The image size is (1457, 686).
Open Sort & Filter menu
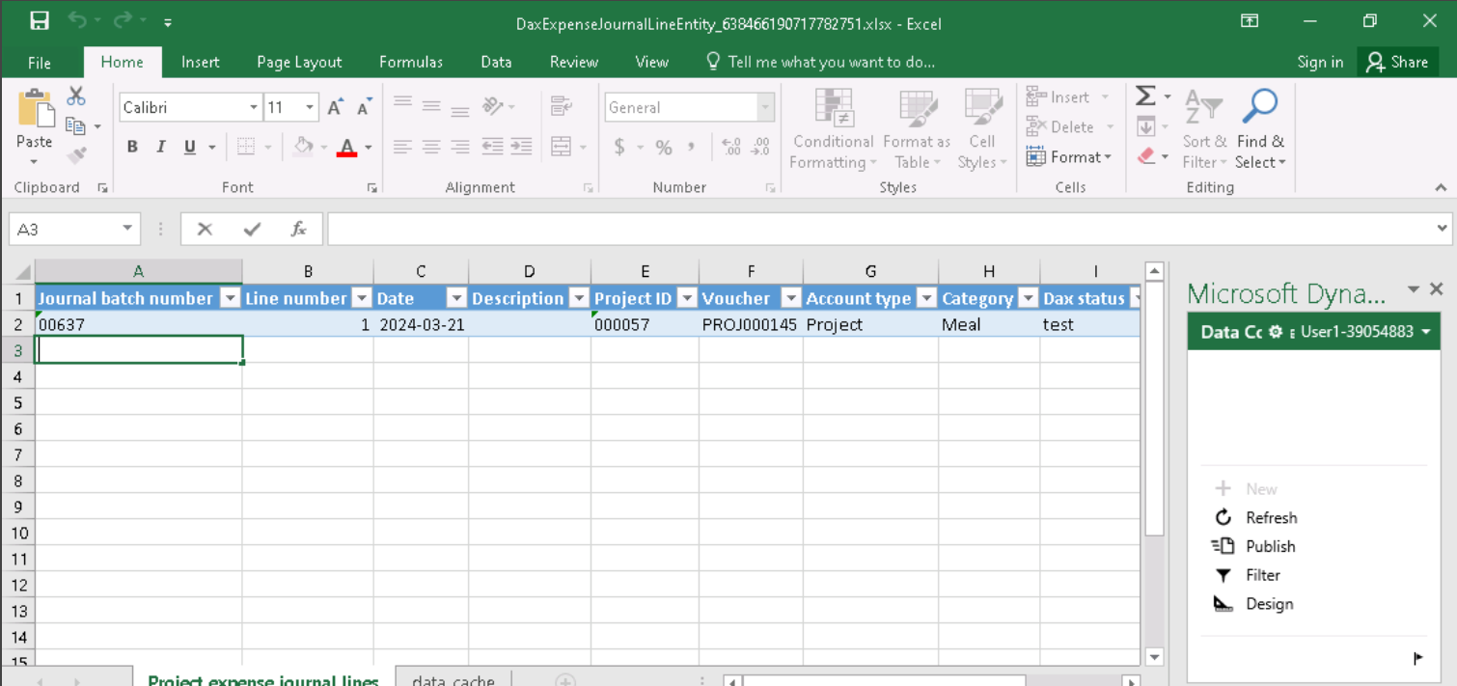click(1205, 130)
